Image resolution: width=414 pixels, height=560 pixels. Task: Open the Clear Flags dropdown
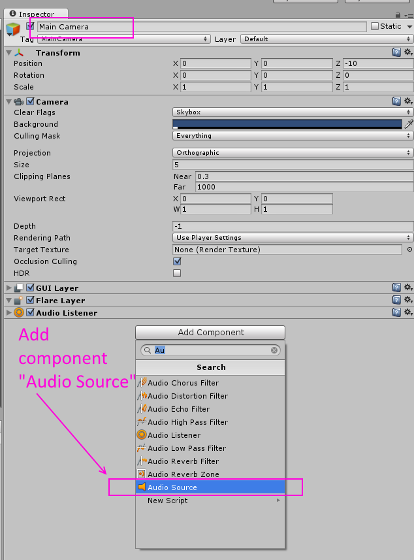pyautogui.click(x=293, y=112)
